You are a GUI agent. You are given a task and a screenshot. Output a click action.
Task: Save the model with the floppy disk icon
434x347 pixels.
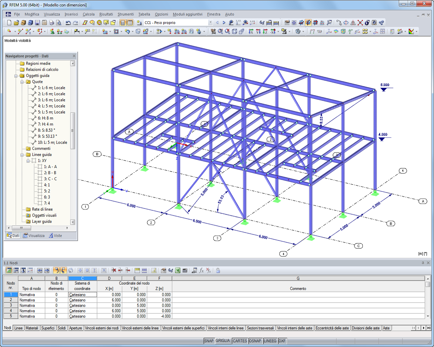point(38,23)
